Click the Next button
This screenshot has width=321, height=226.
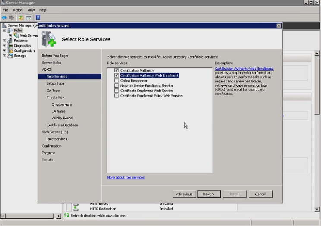(209, 194)
